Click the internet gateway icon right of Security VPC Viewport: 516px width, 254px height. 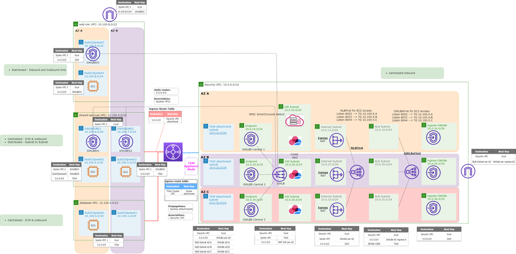tap(468, 171)
